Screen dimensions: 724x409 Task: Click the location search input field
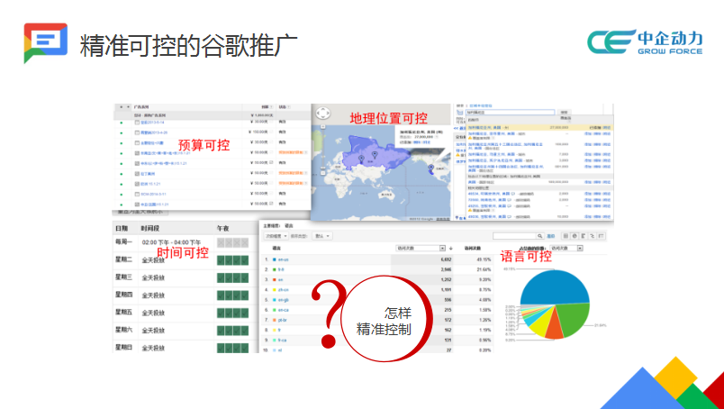[510, 113]
